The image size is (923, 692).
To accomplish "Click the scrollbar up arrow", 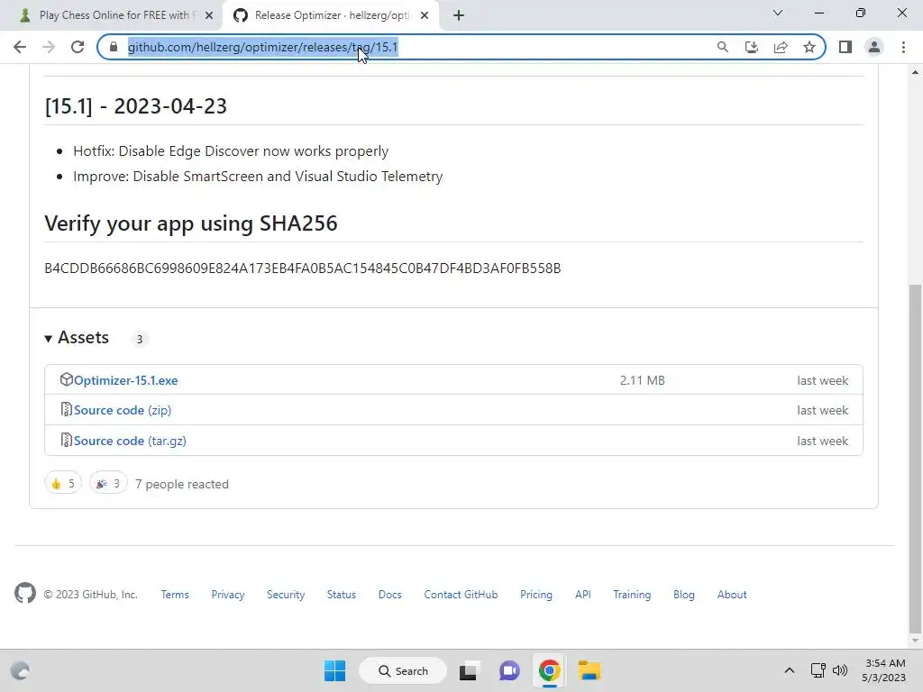I will point(915,72).
